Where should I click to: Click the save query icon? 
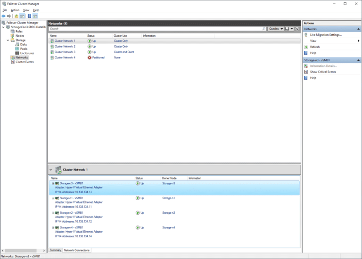tap(287, 29)
